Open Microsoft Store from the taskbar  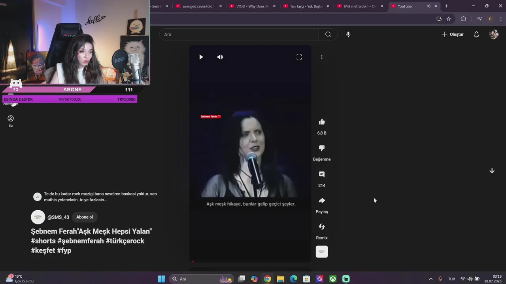coord(306,279)
